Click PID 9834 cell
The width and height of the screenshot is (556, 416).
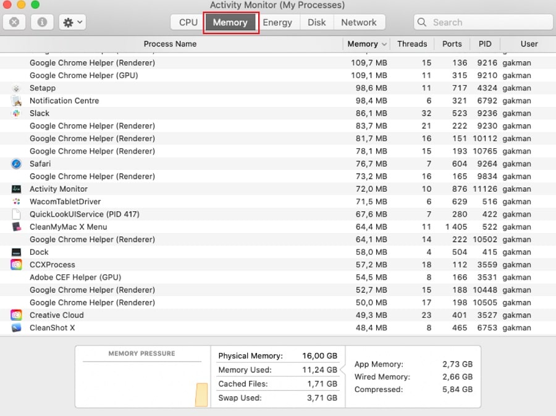pyautogui.click(x=487, y=177)
